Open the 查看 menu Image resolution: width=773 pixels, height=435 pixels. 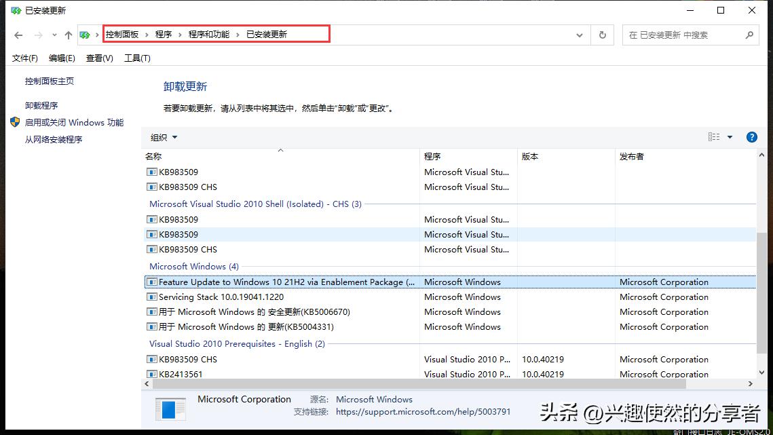[99, 58]
